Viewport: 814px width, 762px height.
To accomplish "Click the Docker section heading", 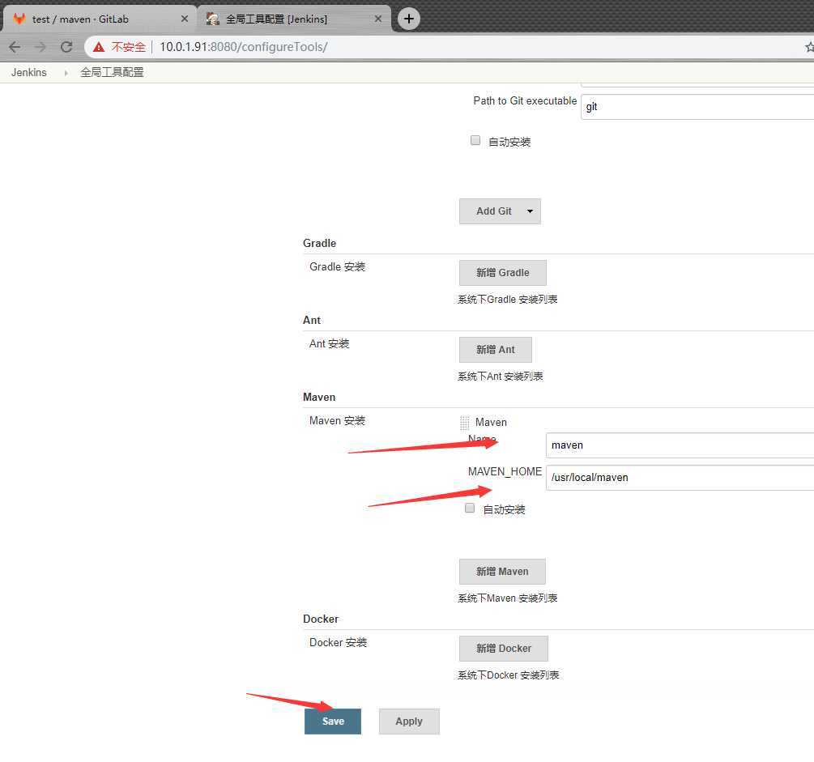I will point(320,619).
